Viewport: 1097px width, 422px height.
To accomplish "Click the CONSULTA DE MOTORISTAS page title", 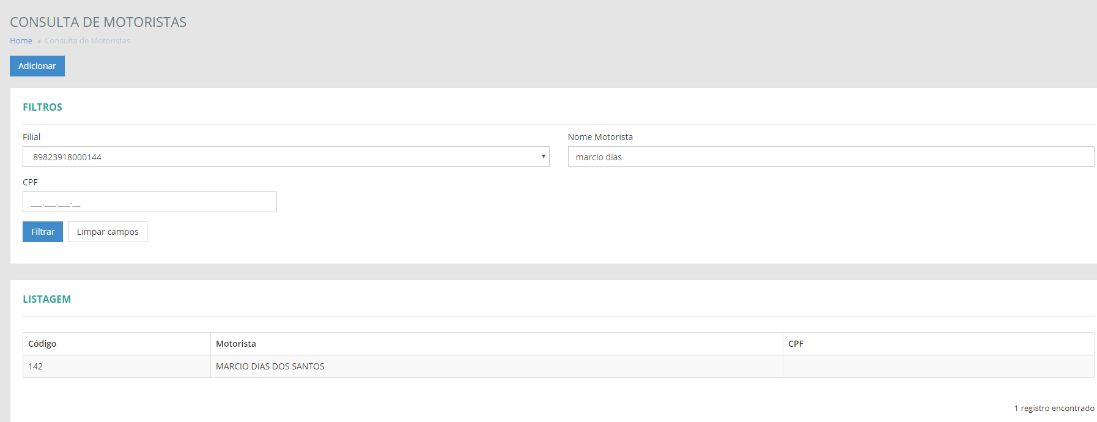I will [x=98, y=22].
